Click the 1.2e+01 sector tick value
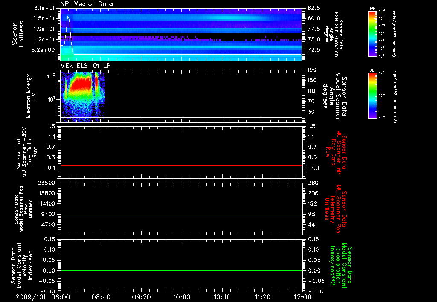 [44, 40]
